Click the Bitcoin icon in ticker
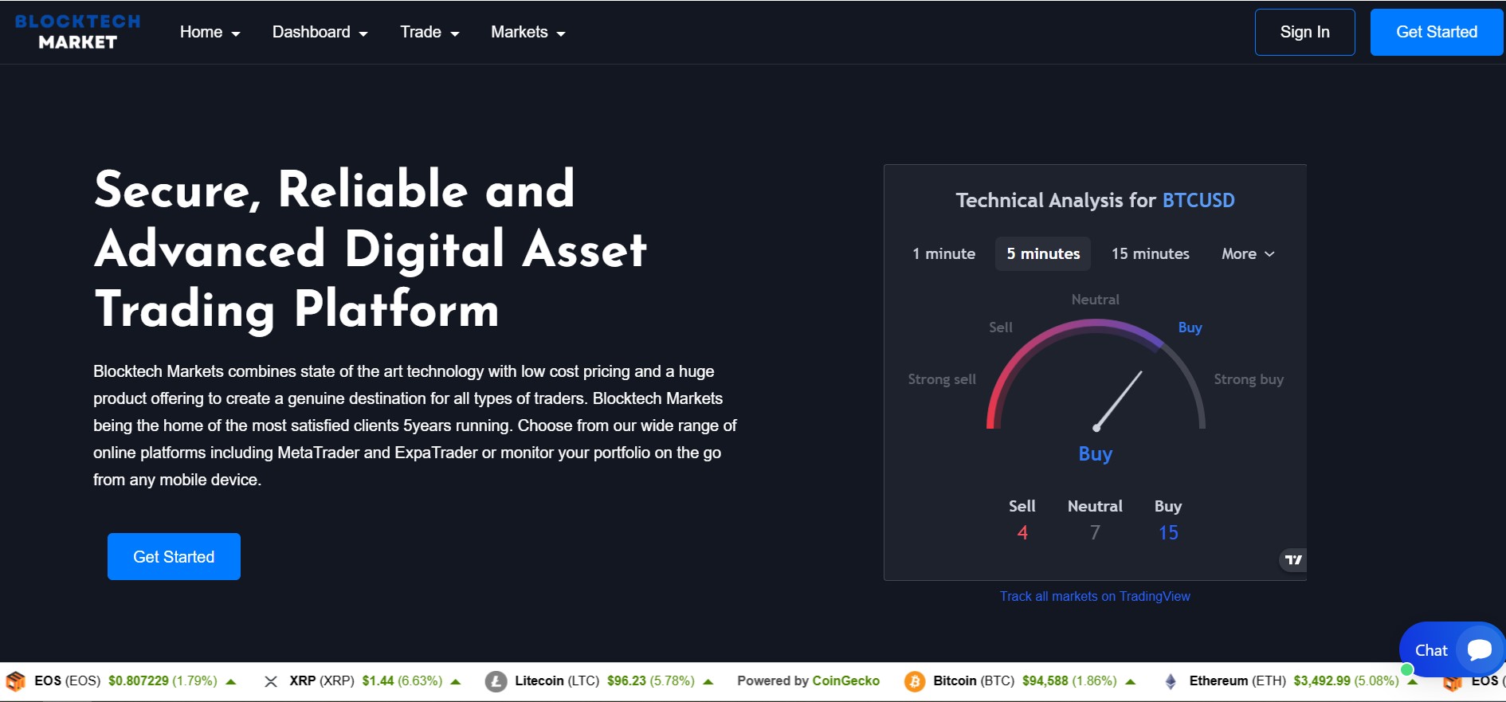 pos(915,681)
